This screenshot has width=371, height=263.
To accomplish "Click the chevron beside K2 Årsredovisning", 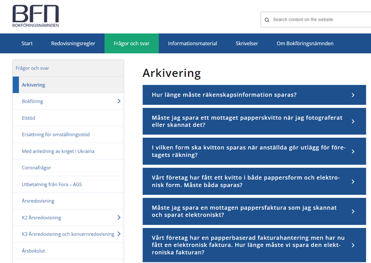I will (x=118, y=217).
